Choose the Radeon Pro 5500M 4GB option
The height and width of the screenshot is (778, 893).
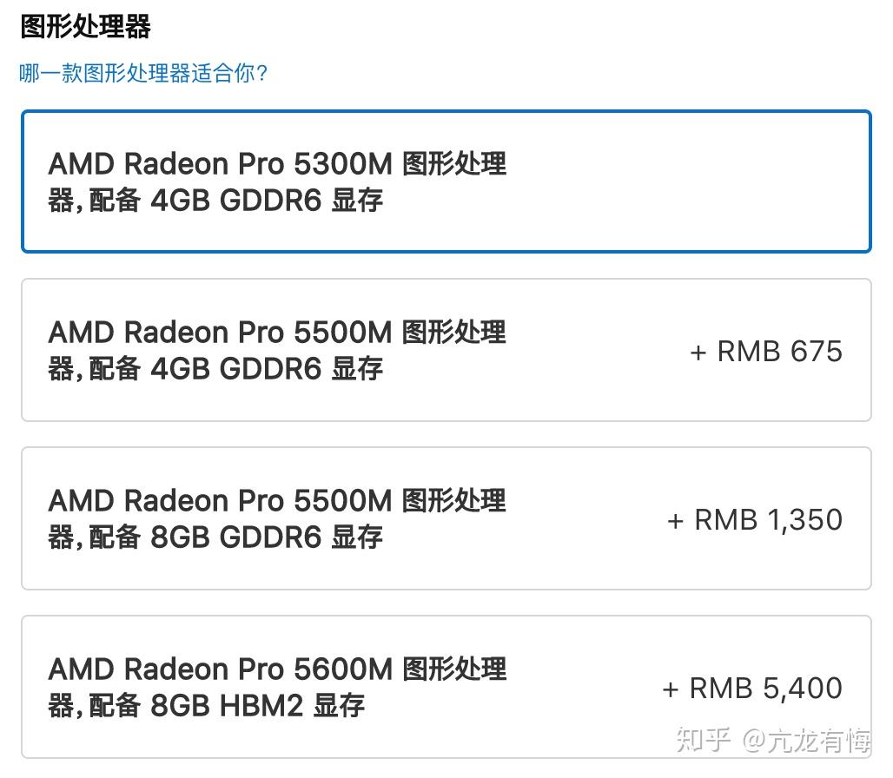446,350
